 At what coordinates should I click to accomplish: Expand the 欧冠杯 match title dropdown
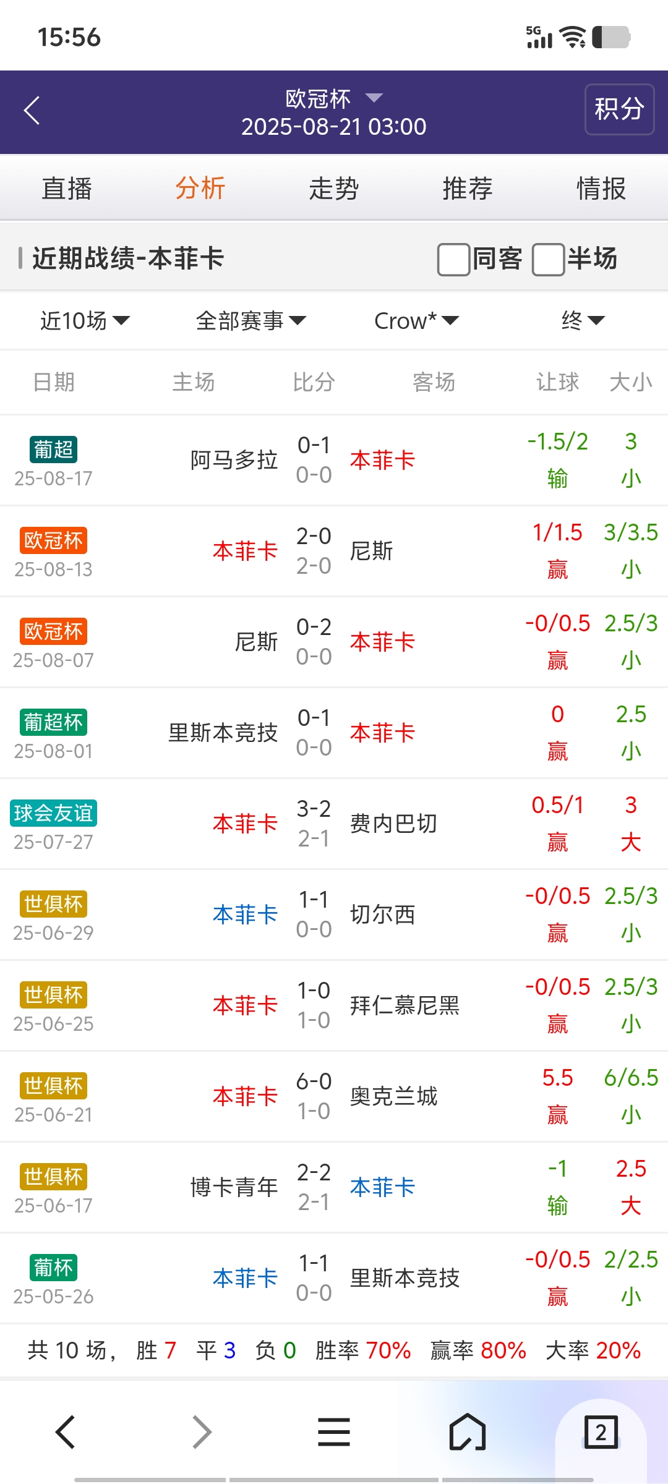(x=334, y=98)
